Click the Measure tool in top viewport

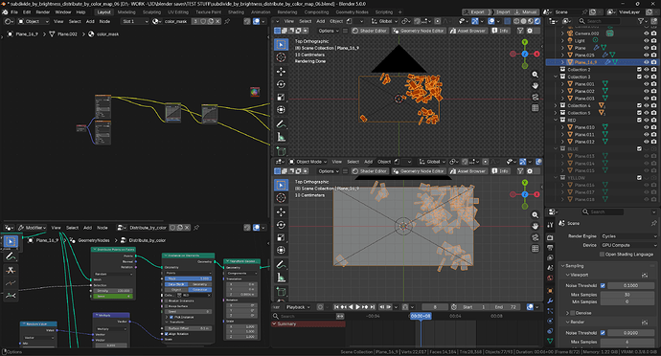282,137
